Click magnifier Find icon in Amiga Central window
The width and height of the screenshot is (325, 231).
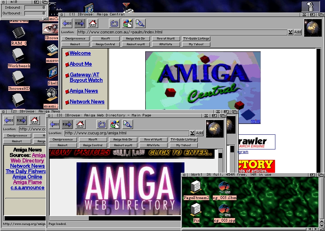point(140,24)
